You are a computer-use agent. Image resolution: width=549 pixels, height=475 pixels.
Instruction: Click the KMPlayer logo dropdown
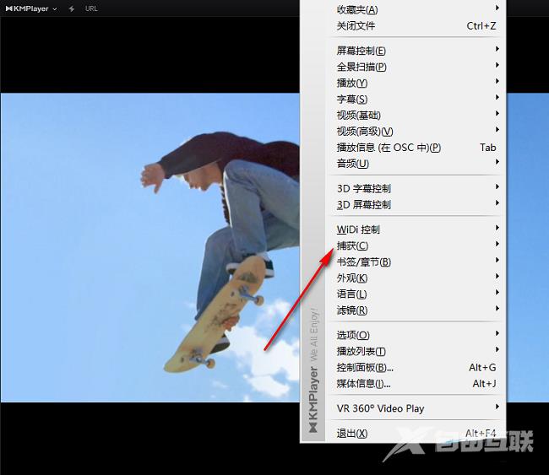31,8
